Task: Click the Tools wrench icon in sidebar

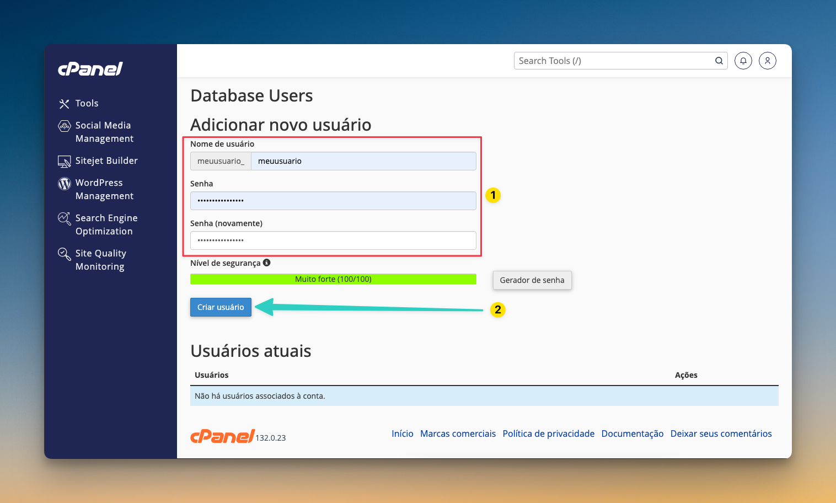Action: tap(65, 104)
